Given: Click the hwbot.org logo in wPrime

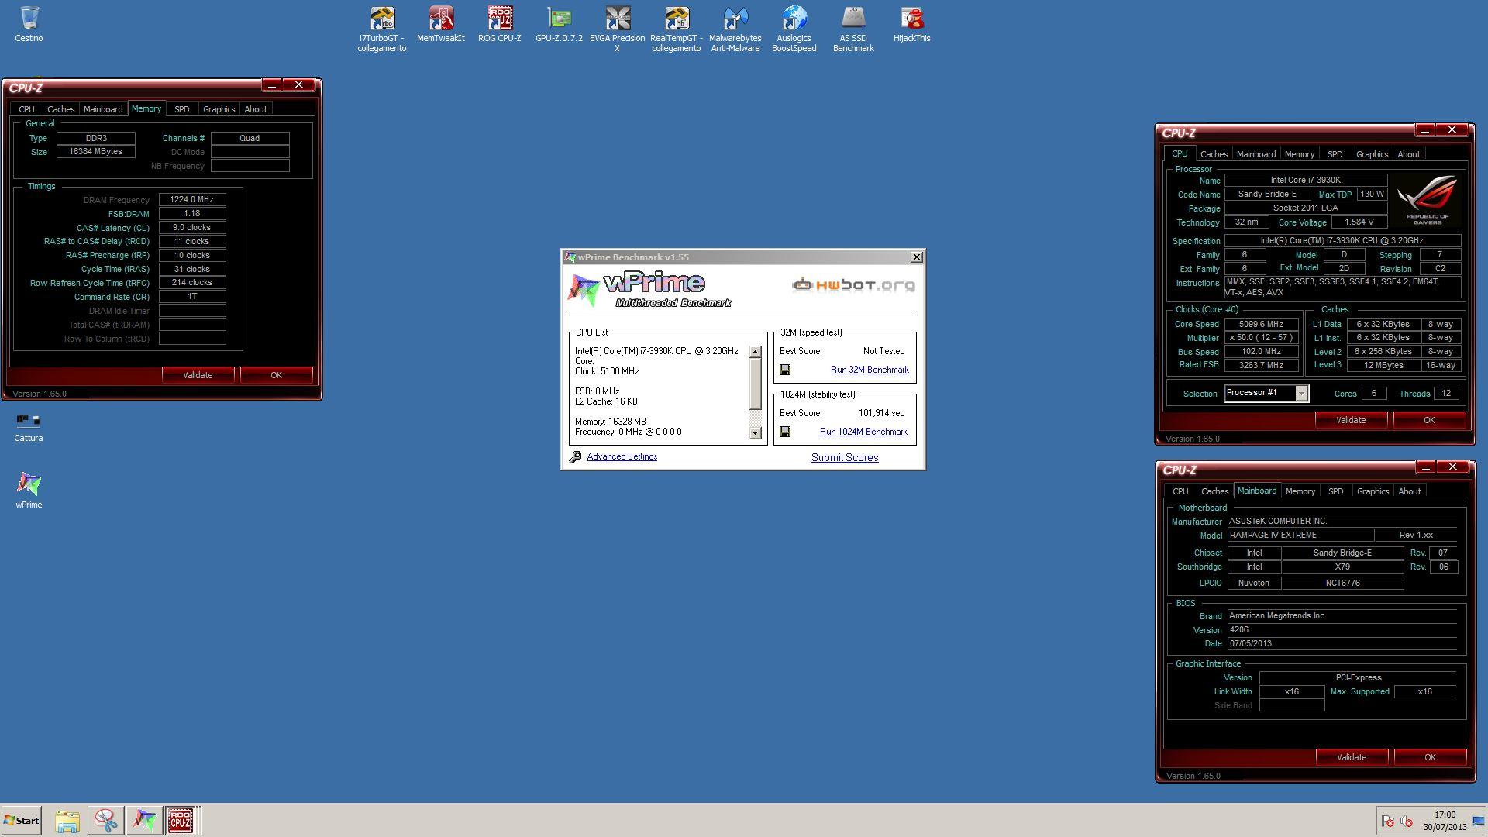Looking at the screenshot, I should (853, 285).
